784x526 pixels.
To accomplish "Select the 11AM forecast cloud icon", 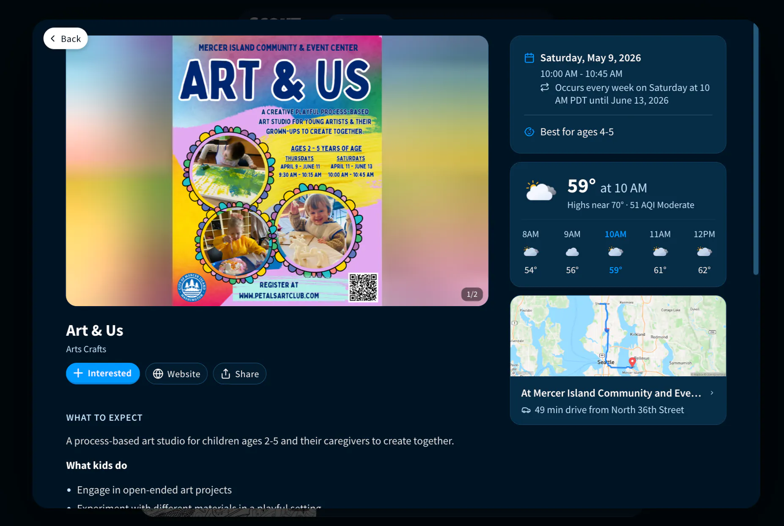I will point(660,252).
